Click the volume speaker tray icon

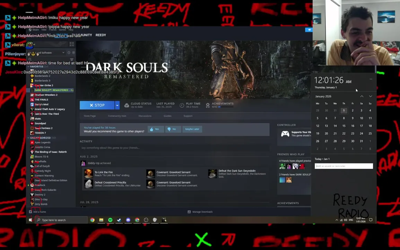(346, 220)
